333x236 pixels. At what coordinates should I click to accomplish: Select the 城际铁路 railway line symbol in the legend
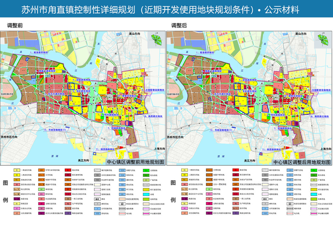122,208
